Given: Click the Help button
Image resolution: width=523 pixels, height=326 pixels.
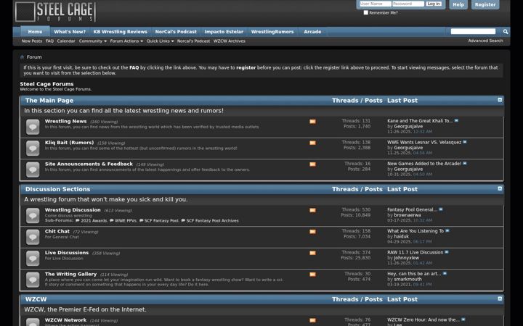Looking at the screenshot, I should [458, 4].
